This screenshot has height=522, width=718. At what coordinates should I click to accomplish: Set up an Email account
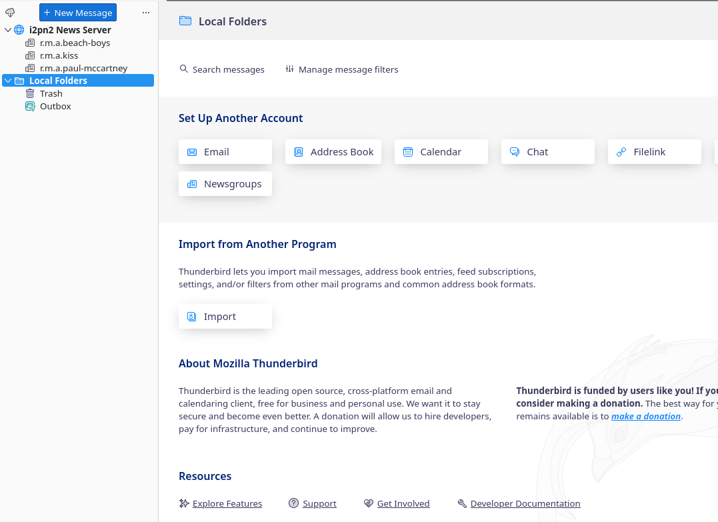225,151
